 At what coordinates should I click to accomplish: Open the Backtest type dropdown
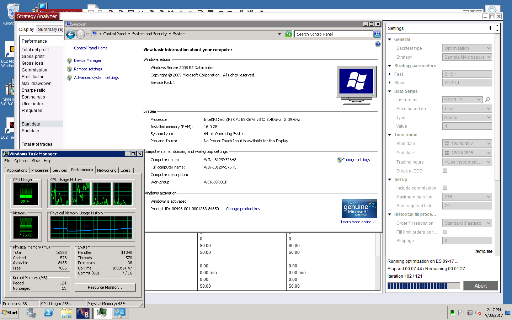point(467,48)
